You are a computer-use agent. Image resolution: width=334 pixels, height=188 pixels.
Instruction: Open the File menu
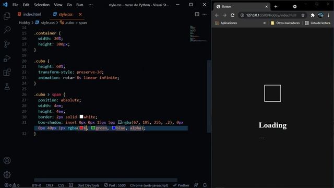(x=15, y=5)
